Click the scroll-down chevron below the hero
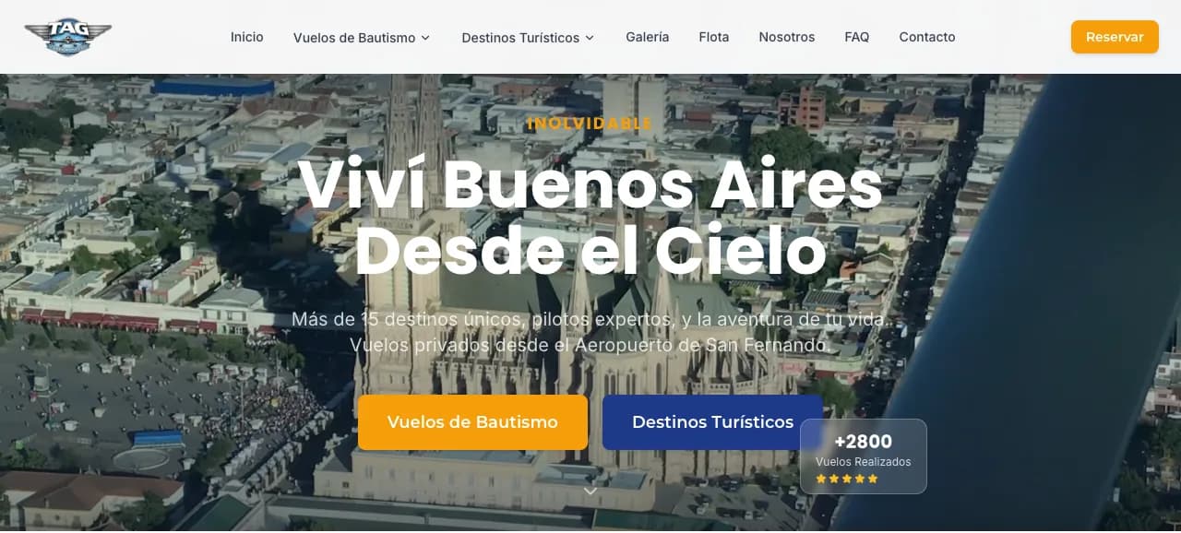 tap(590, 492)
